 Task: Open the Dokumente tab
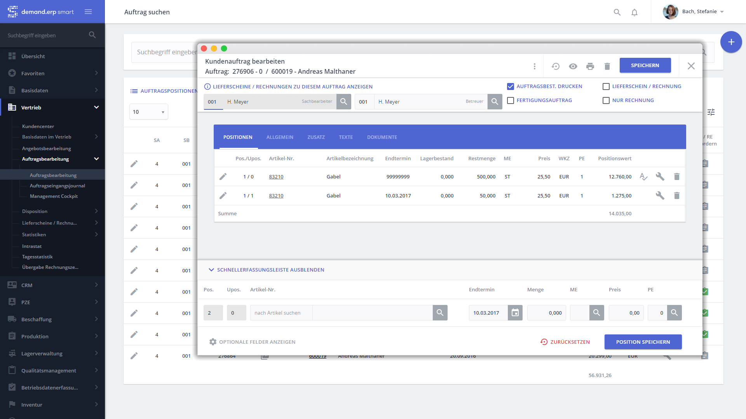(382, 137)
